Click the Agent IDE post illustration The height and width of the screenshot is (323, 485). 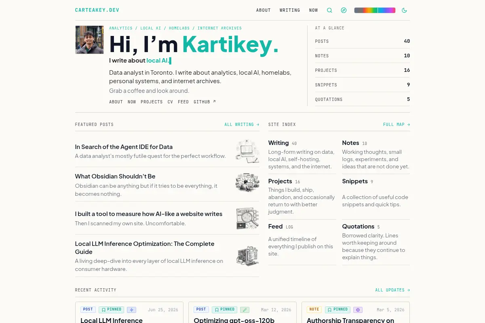tap(247, 151)
